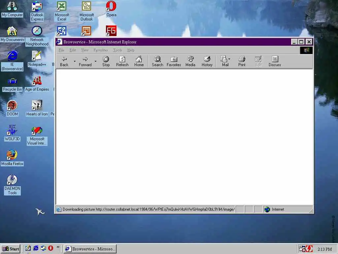Show browsing History panel
Viewport: 338px width, 254px height.
coord(207,61)
